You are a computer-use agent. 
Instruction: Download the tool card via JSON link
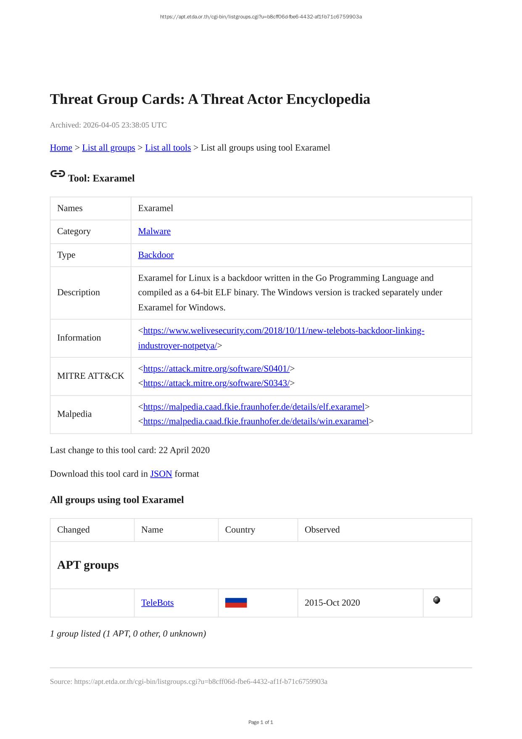pos(161,474)
